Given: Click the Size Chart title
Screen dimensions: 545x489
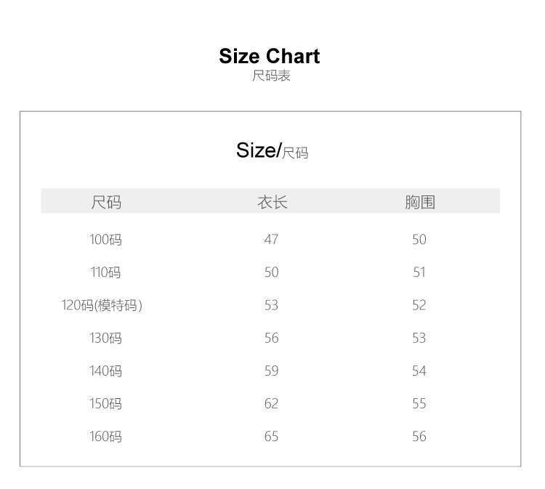Looking at the screenshot, I should pos(270,56).
